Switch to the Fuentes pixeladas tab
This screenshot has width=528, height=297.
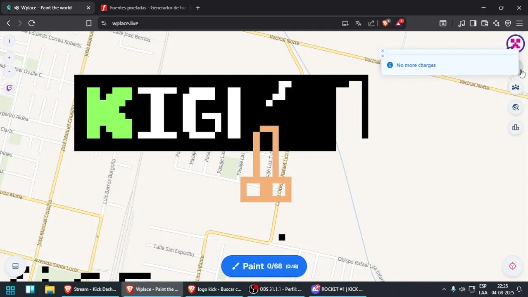(143, 7)
